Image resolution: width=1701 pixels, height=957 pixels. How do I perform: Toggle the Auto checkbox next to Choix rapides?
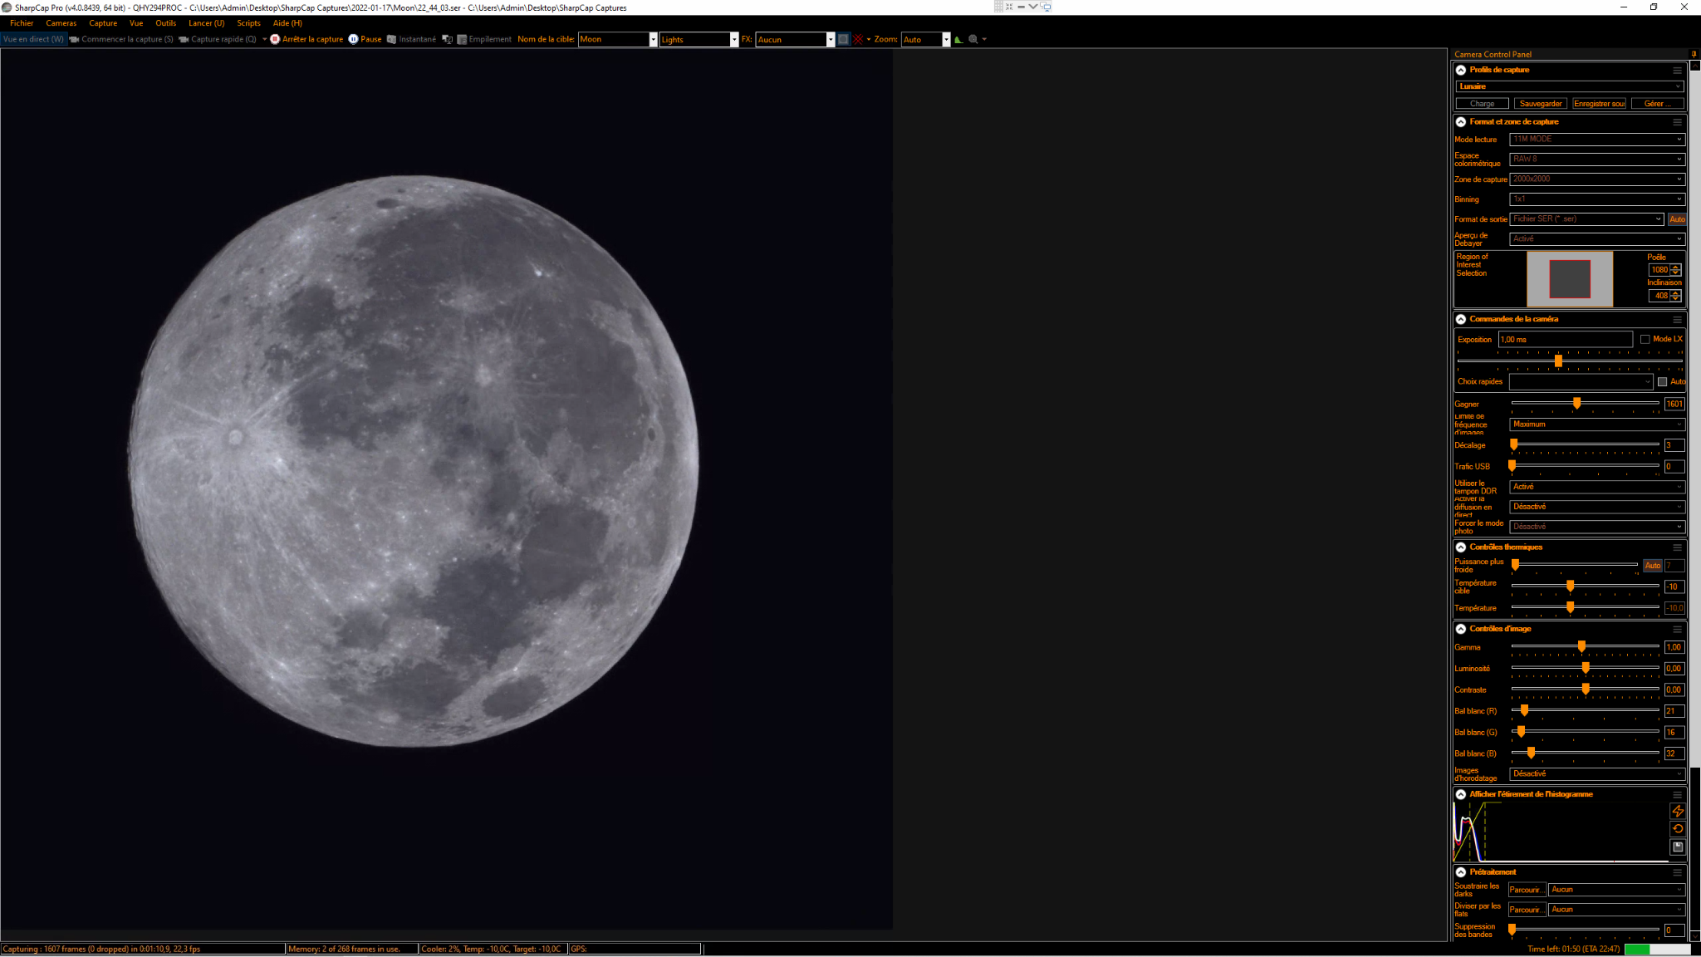tap(1662, 382)
